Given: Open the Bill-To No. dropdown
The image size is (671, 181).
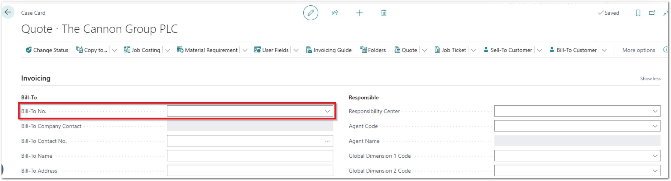Looking at the screenshot, I should pos(327,111).
